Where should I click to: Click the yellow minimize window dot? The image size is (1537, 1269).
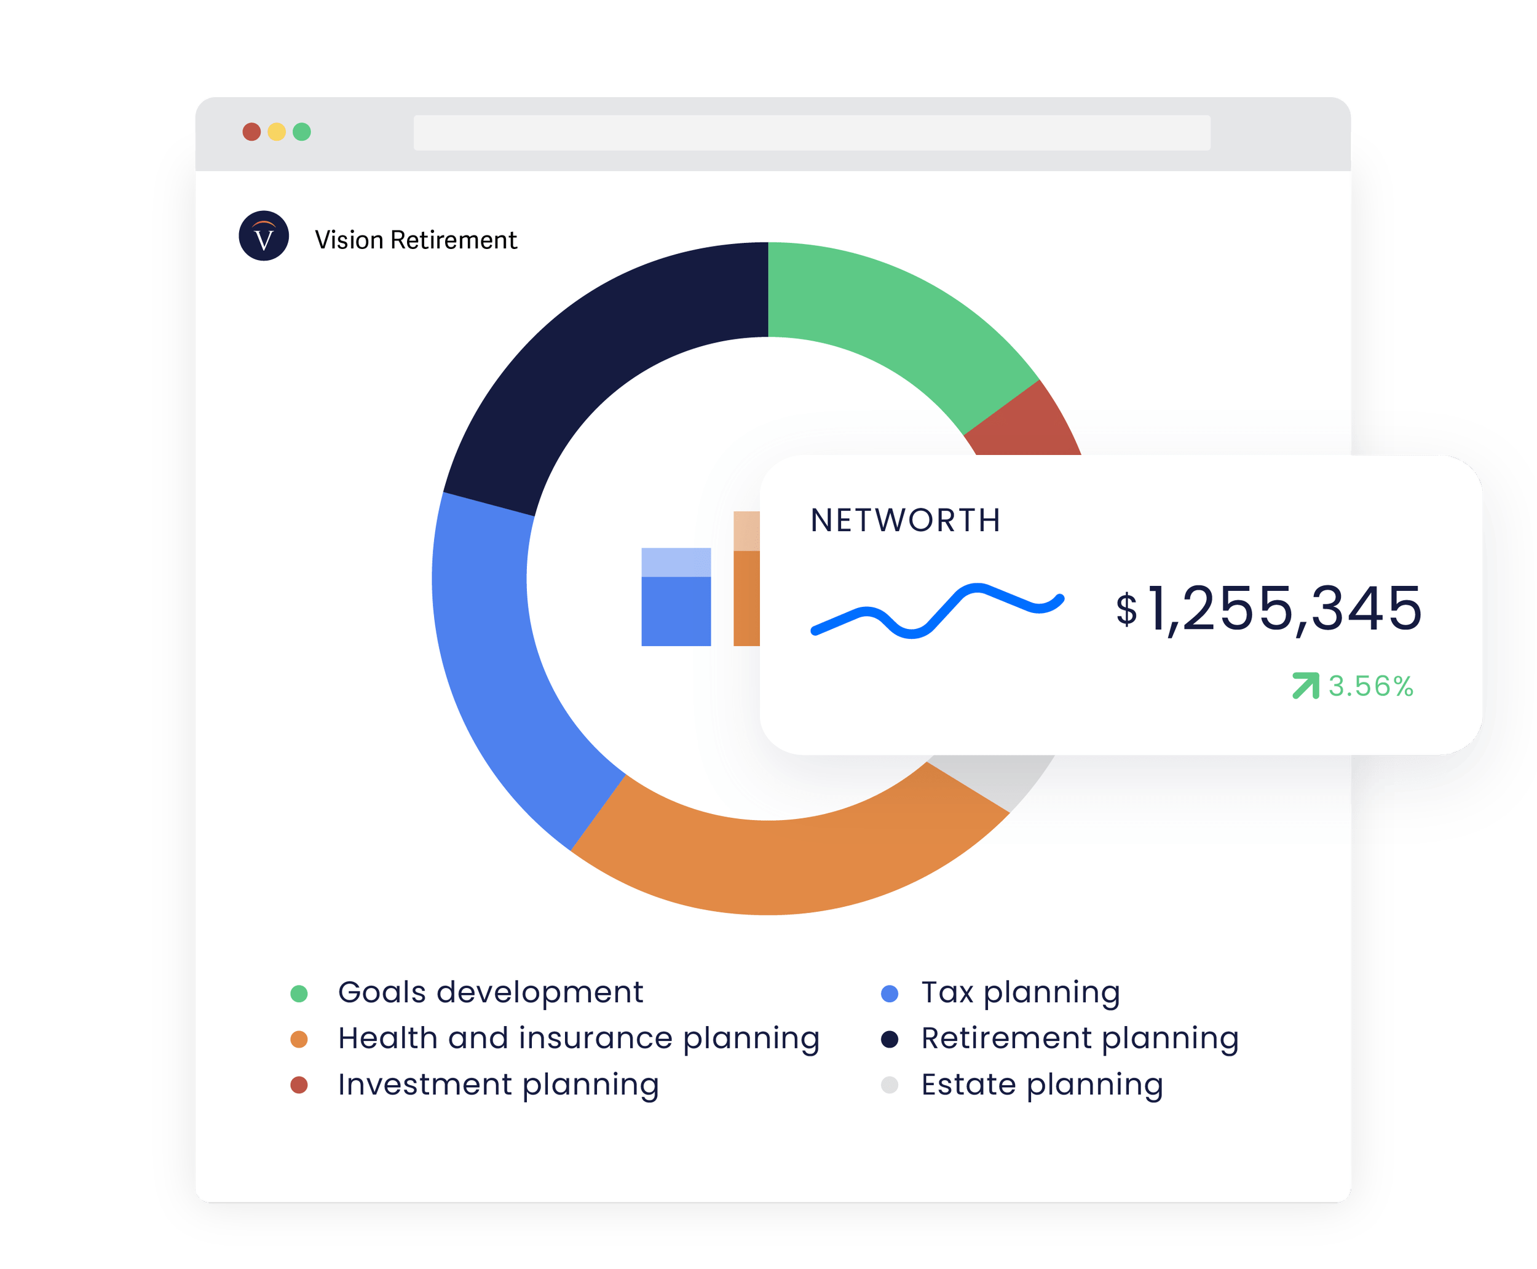coord(276,132)
